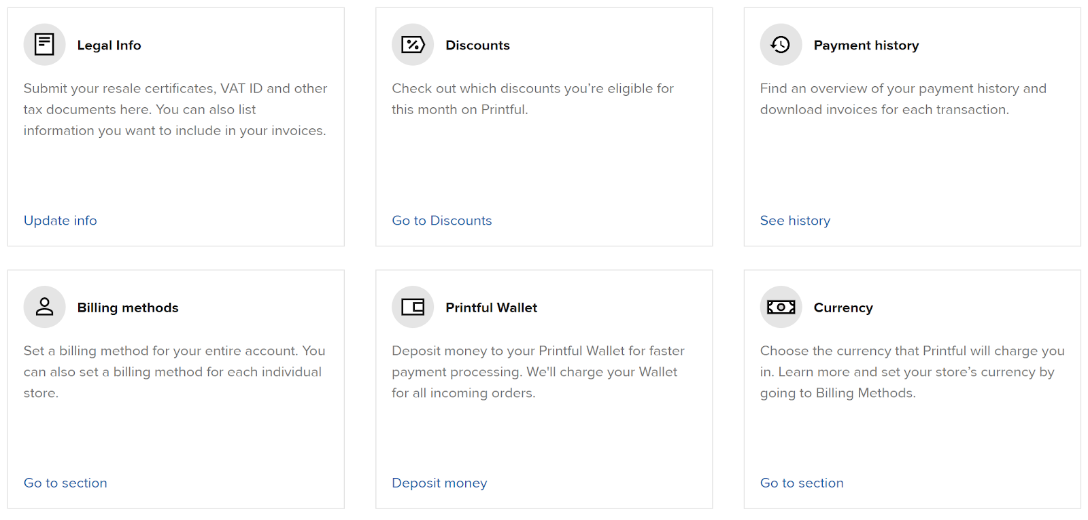Image resolution: width=1088 pixels, height=520 pixels.
Task: Click the resale certificates description text
Action: tap(175, 109)
